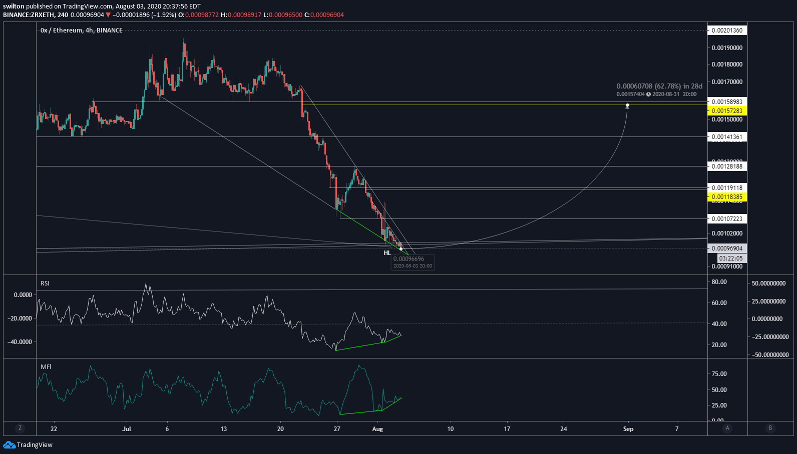This screenshot has width=797, height=454.
Task: Click the arc endpoint marker near 0.00157283
Action: click(x=627, y=105)
